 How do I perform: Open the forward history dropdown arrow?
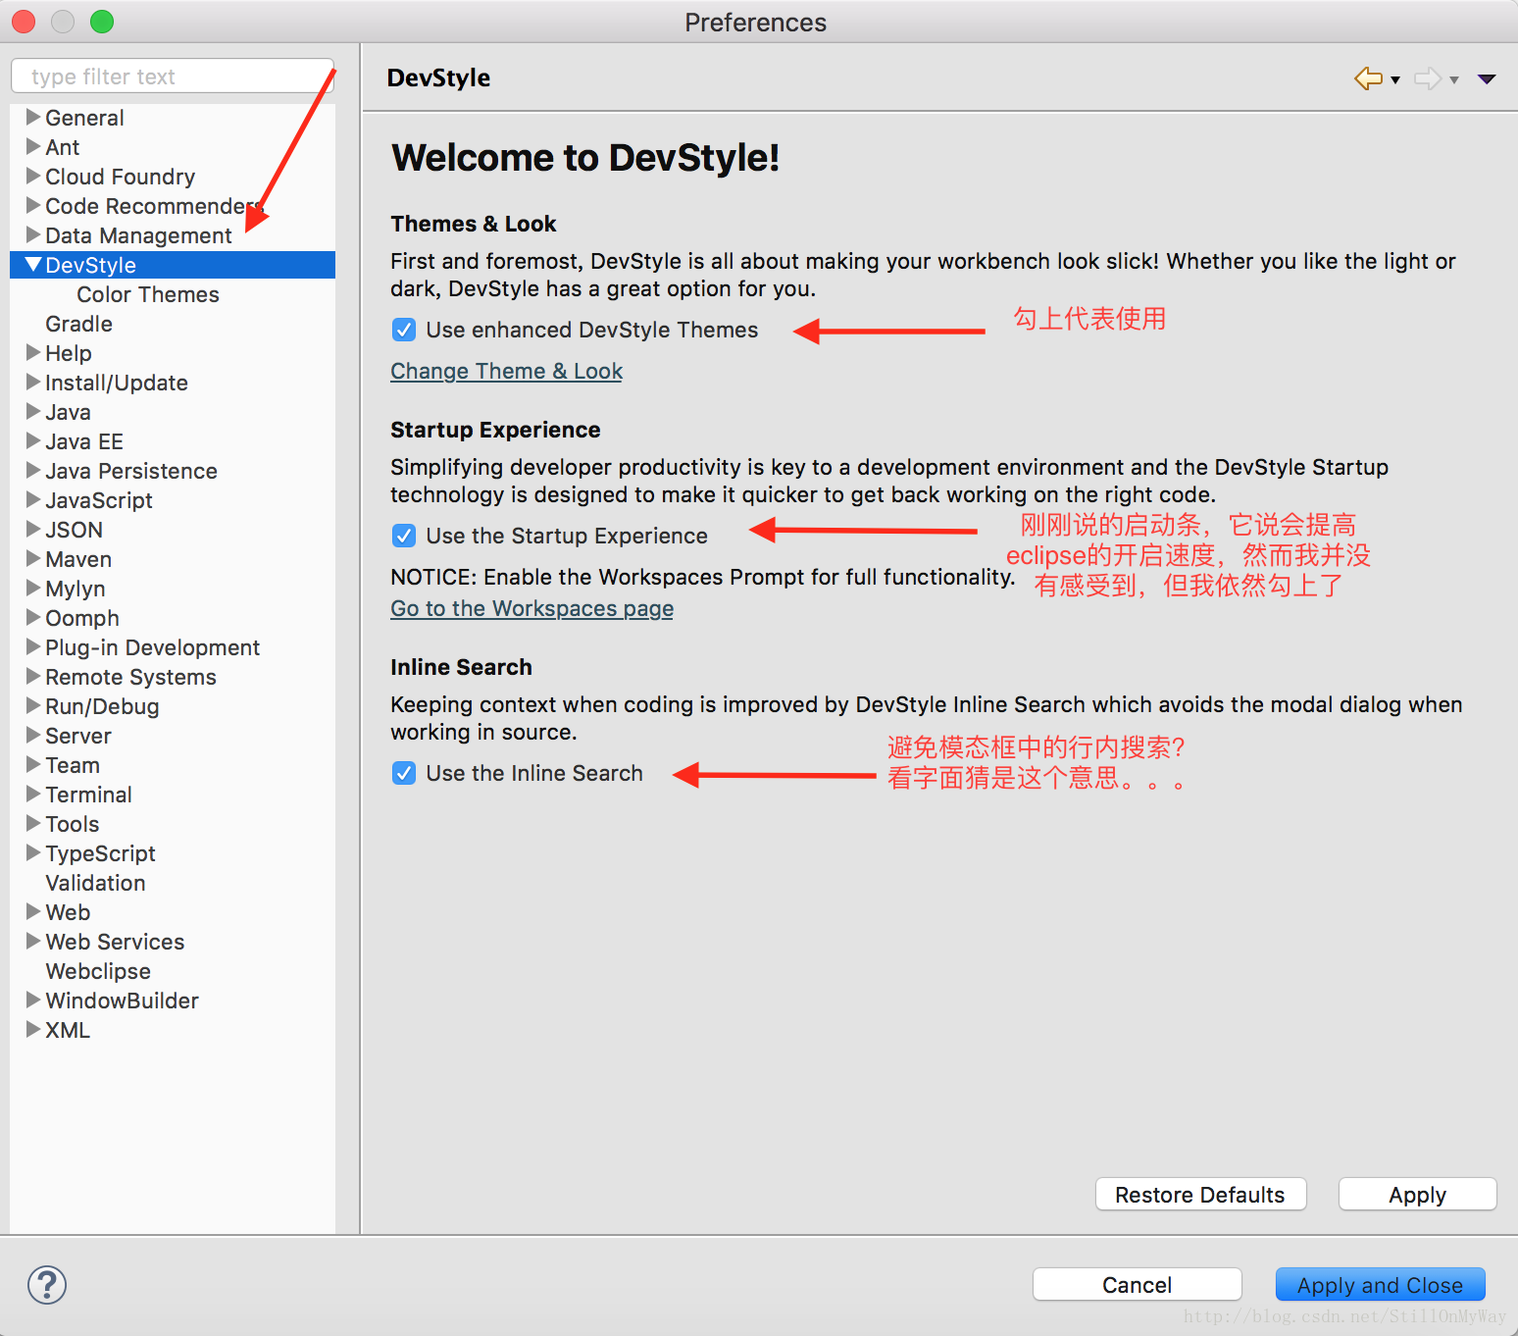(x=1454, y=80)
